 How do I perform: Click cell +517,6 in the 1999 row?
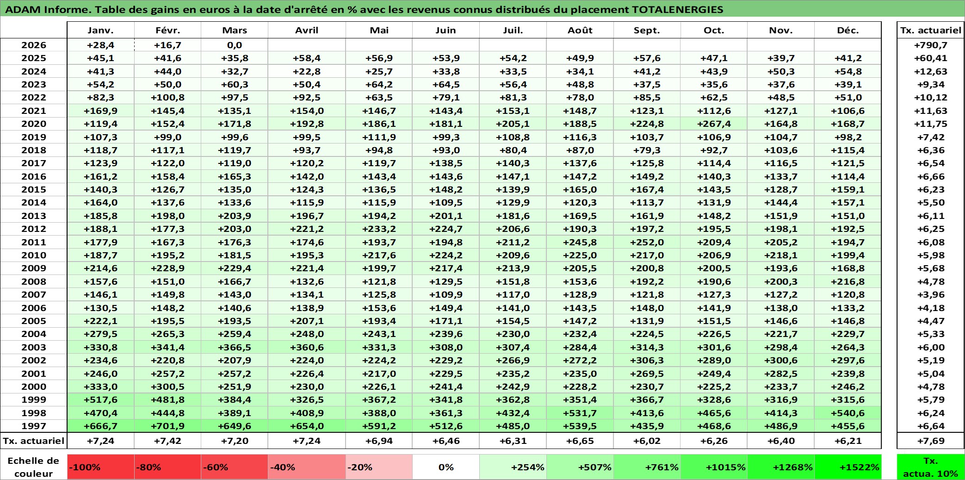click(x=101, y=399)
